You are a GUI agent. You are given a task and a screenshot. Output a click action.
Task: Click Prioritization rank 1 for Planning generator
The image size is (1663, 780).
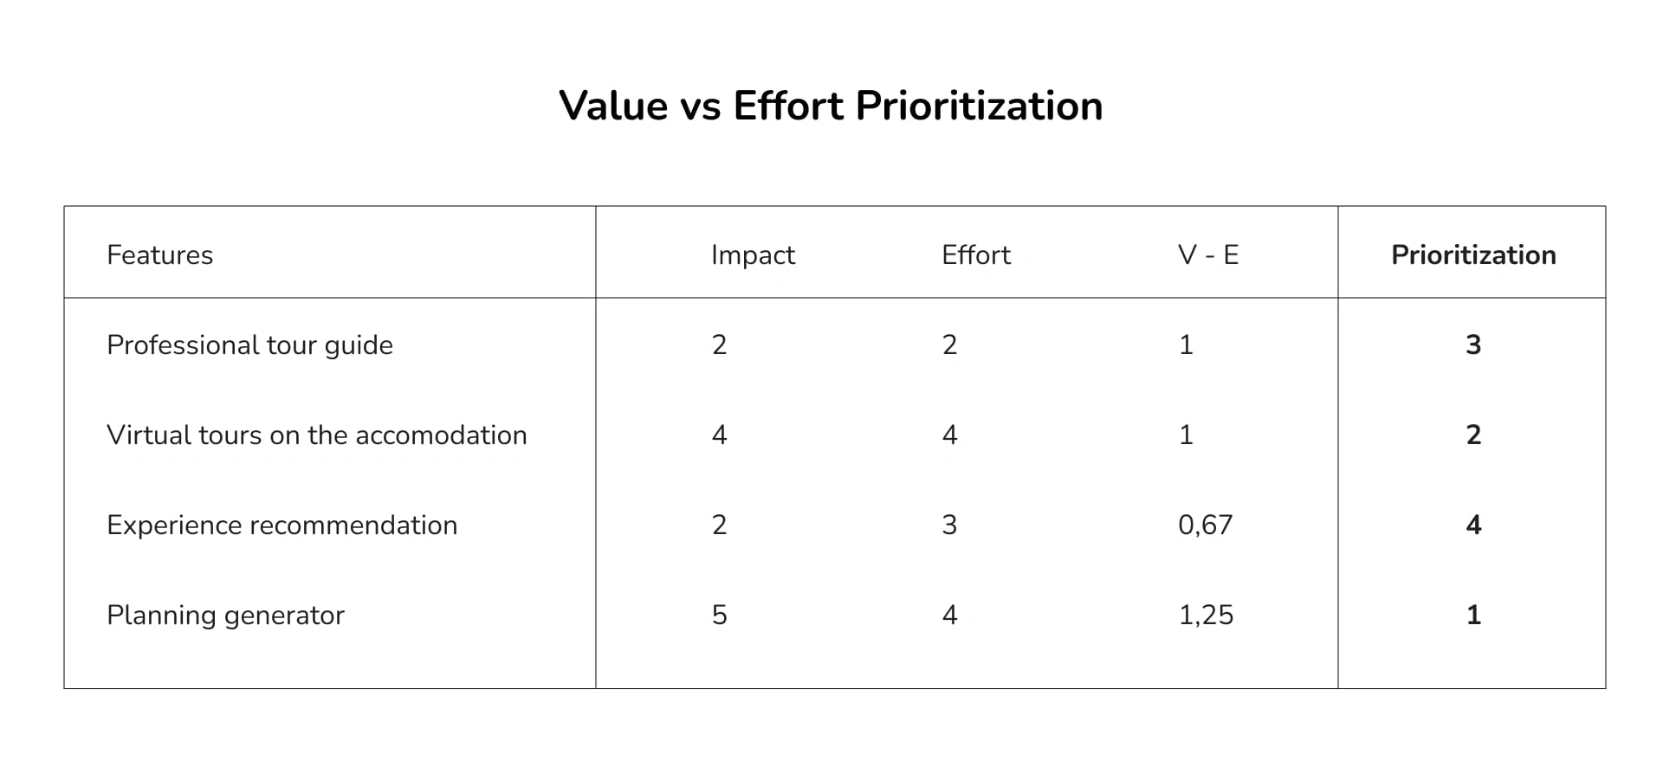point(1473,616)
